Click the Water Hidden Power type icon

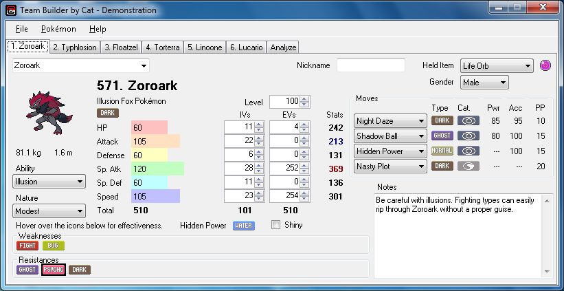pos(244,225)
